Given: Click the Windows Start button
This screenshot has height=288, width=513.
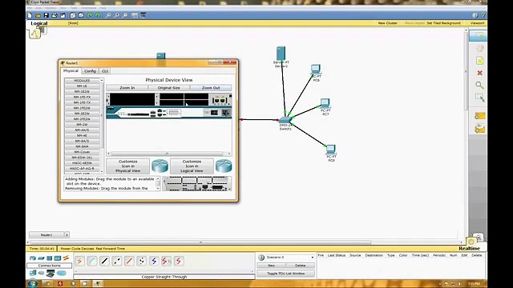Looking at the screenshot, I should tap(32, 283).
